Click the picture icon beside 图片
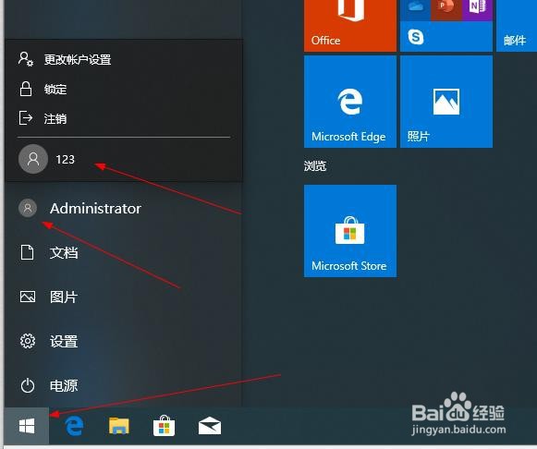 [28, 297]
